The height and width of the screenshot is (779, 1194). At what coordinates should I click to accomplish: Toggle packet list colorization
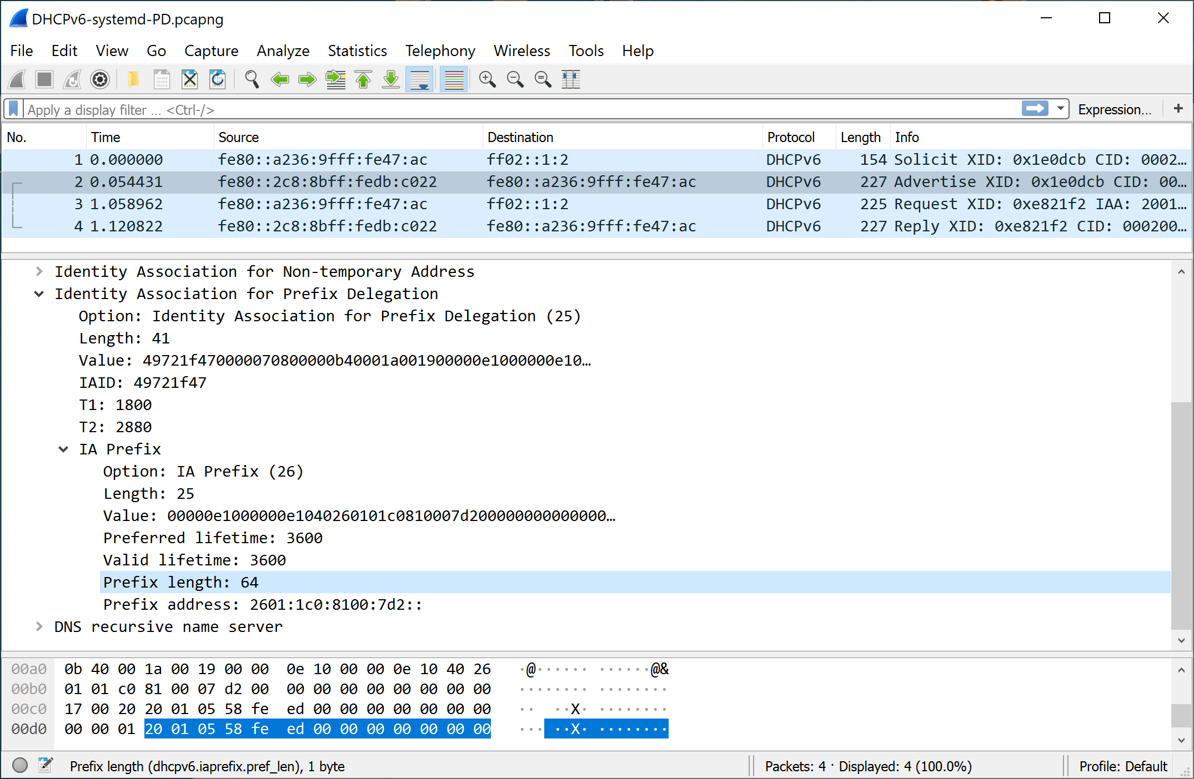tap(454, 79)
